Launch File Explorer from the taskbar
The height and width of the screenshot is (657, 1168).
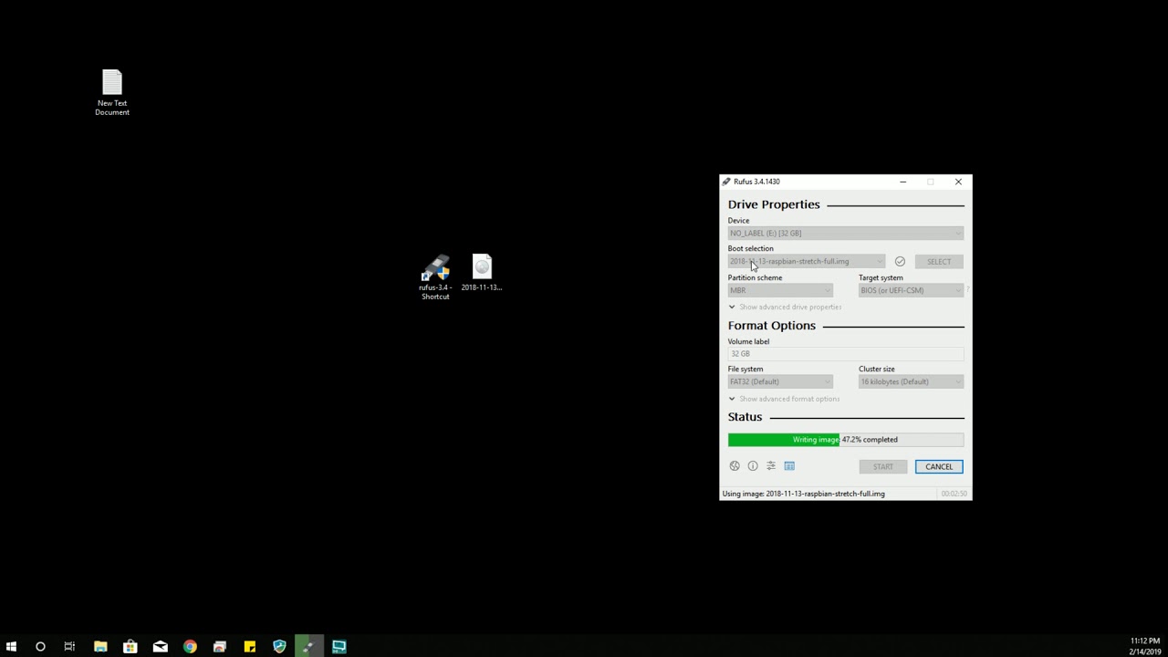(x=100, y=646)
